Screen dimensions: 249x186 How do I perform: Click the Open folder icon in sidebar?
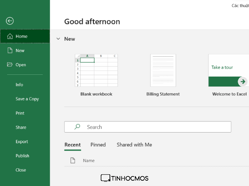pyautogui.click(x=10, y=65)
